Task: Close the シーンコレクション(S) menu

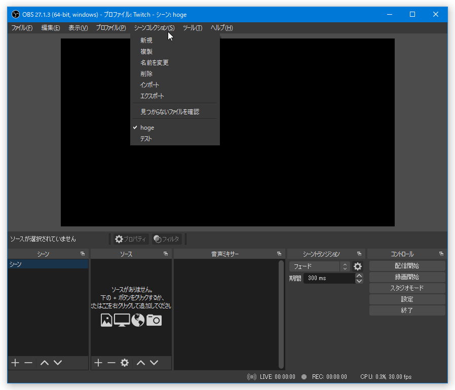Action: 154,28
